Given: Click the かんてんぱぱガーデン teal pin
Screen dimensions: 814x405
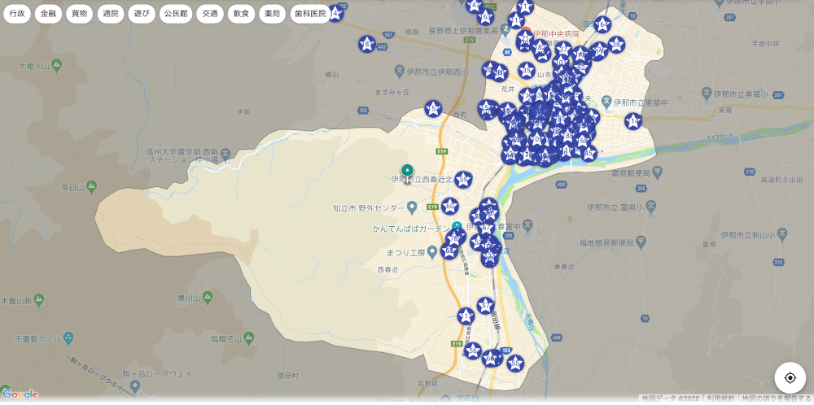Looking at the screenshot, I should click(x=457, y=227).
